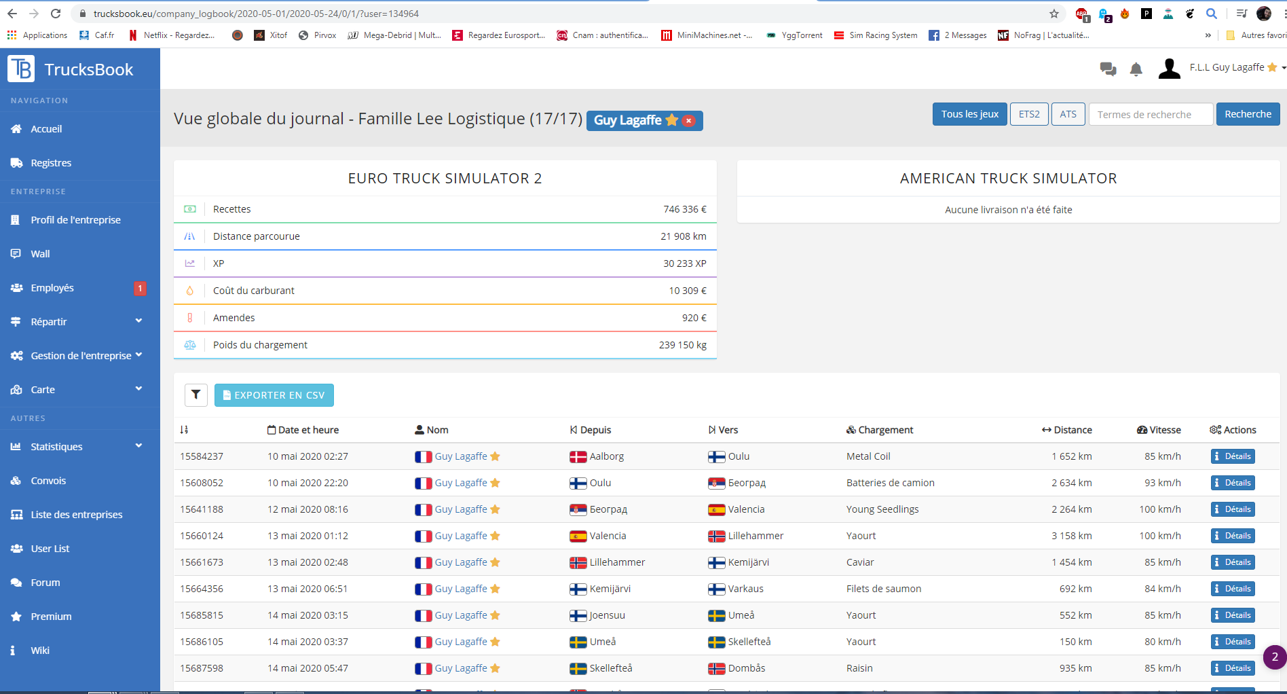Open the Sim Racing System bookmark
Screen dimensions: 1287x694
pos(876,35)
